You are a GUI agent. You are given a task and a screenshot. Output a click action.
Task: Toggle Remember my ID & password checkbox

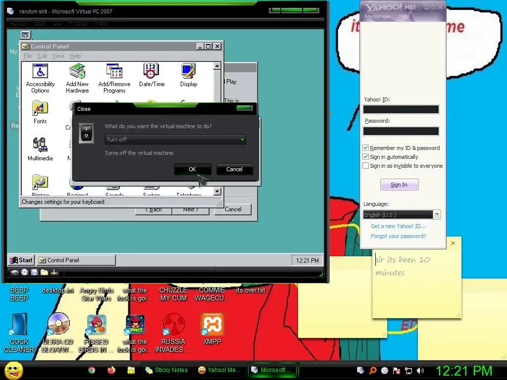coord(366,147)
